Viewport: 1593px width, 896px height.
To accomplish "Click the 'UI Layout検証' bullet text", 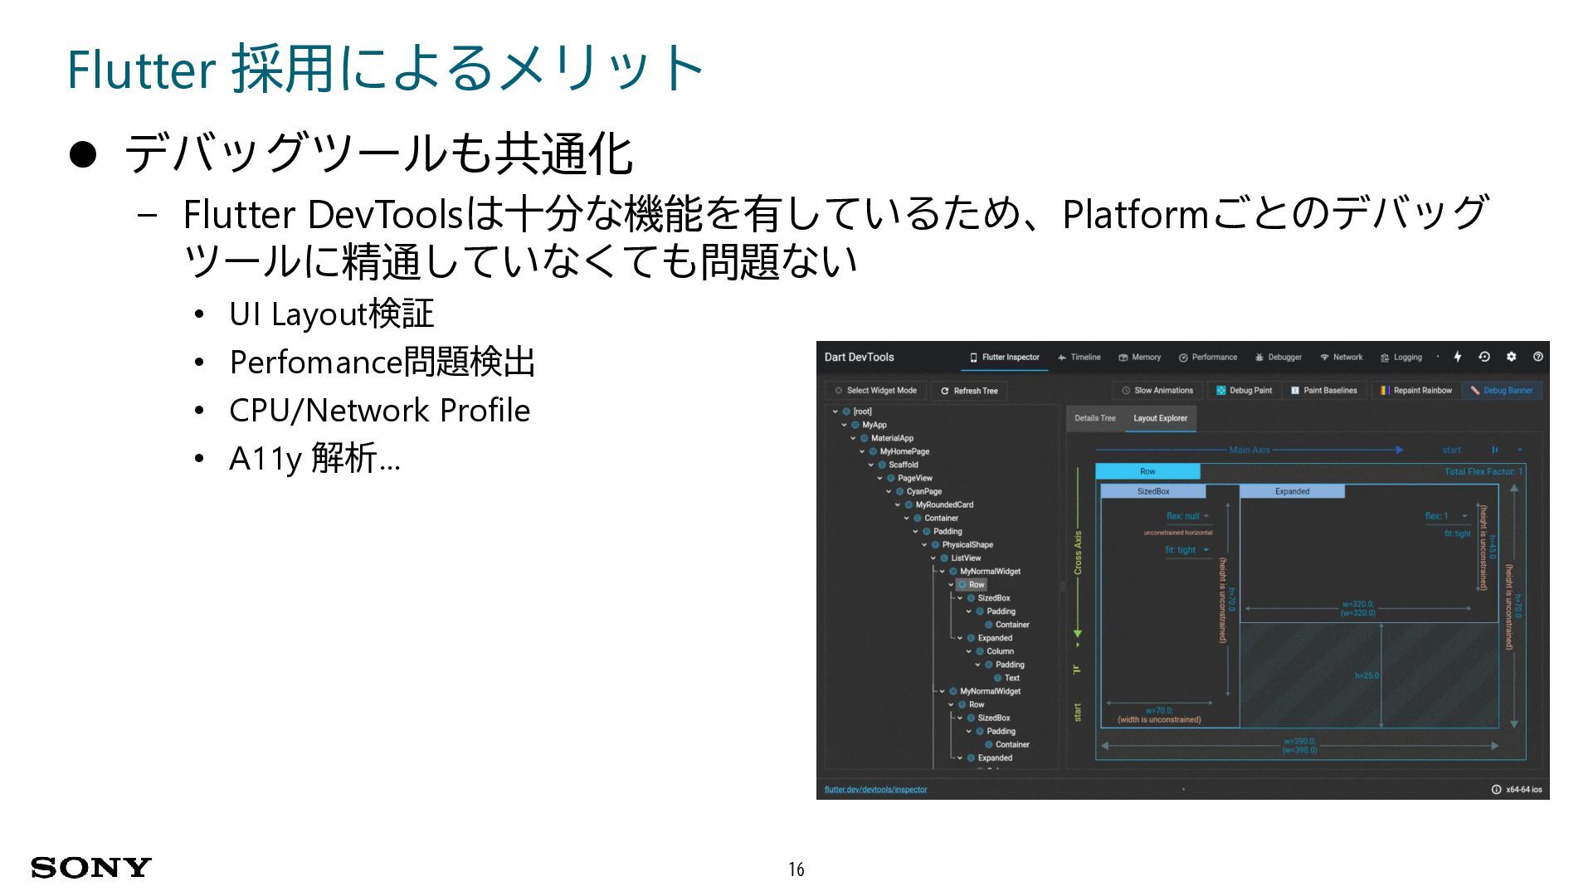I will coord(331,314).
